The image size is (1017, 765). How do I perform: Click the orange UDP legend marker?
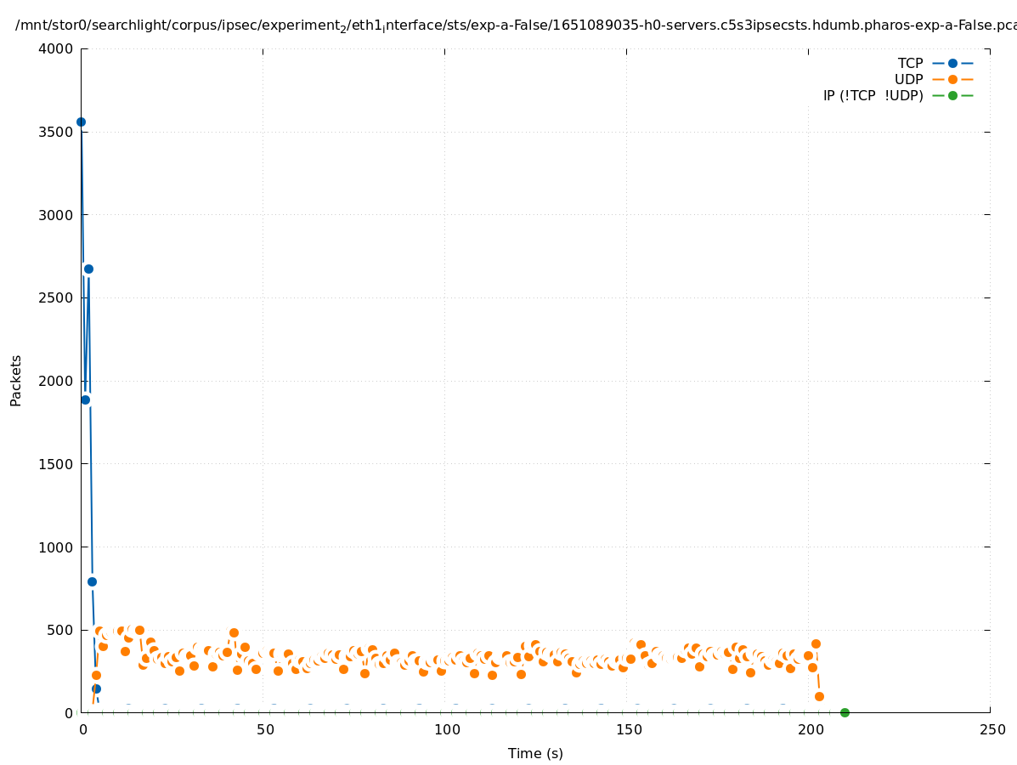click(952, 79)
